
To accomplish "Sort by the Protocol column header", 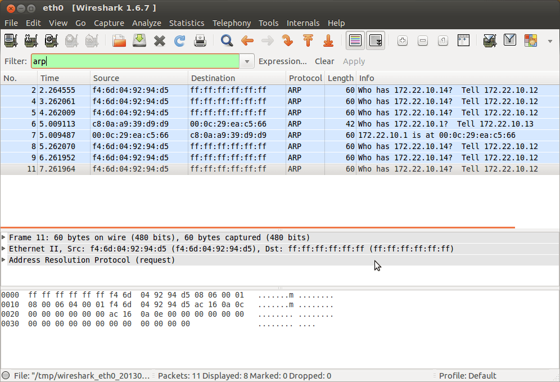I will coord(305,78).
